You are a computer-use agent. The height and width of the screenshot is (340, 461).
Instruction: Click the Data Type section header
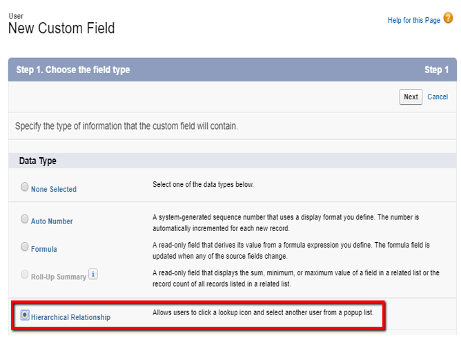38,161
